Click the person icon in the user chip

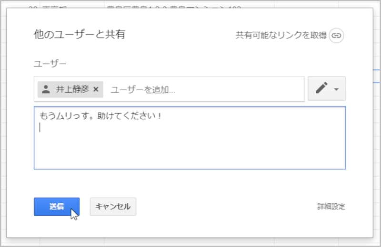(x=46, y=89)
